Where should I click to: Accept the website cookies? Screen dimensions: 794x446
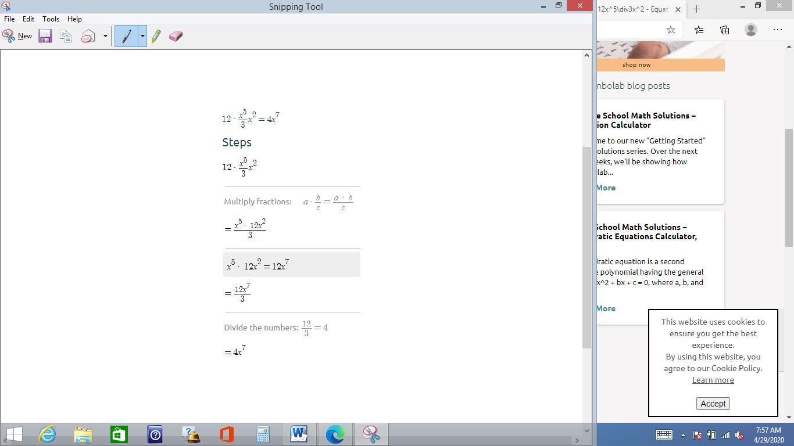[713, 404]
